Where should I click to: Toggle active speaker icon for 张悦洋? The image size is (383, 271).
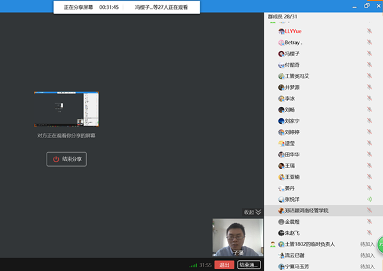(369, 199)
